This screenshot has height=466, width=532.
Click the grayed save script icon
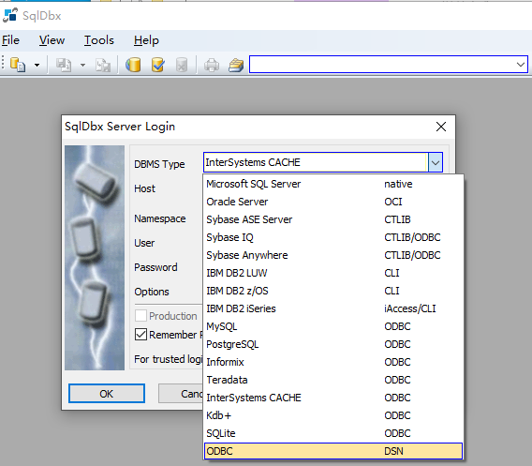(x=64, y=65)
